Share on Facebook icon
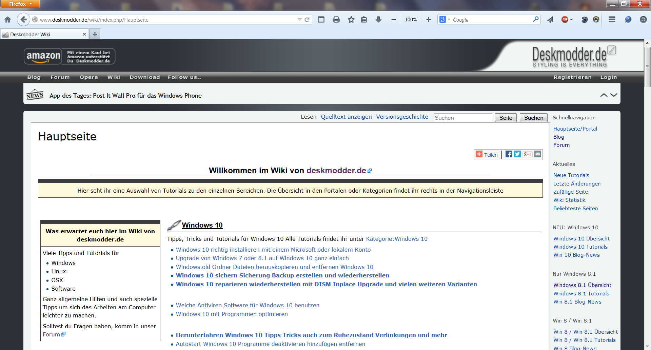The image size is (651, 350). click(x=509, y=154)
